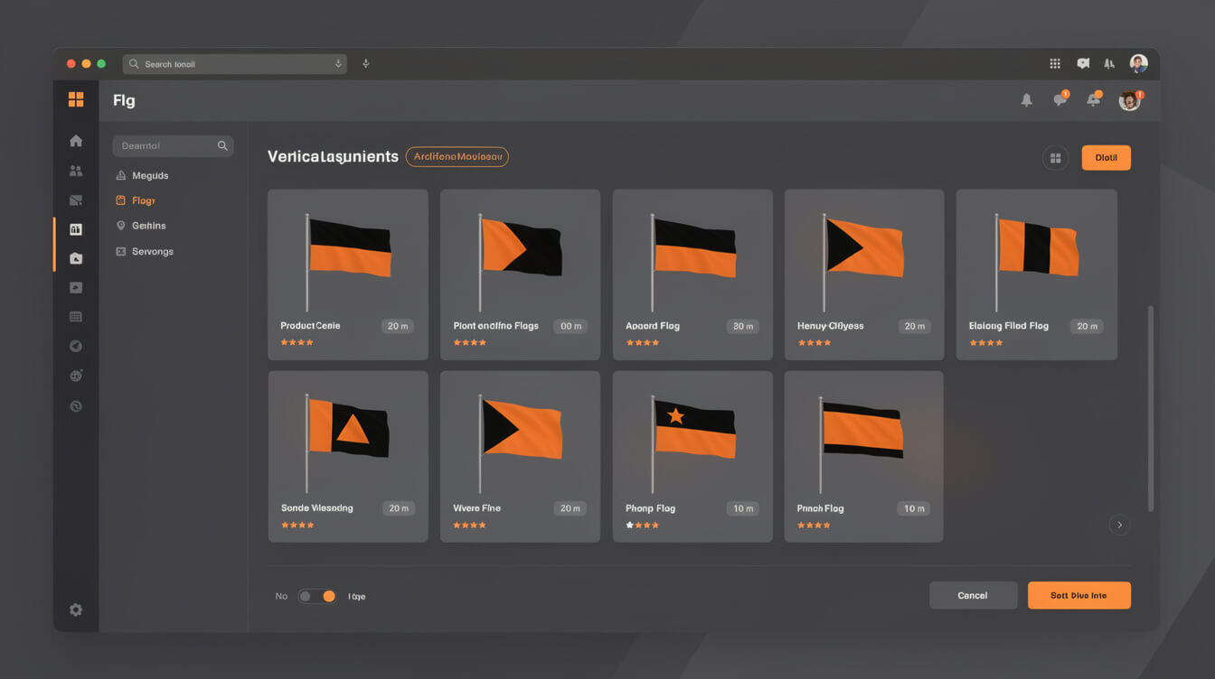
Task: Click the 00 m badge on Piont enofino Flags
Action: (570, 326)
